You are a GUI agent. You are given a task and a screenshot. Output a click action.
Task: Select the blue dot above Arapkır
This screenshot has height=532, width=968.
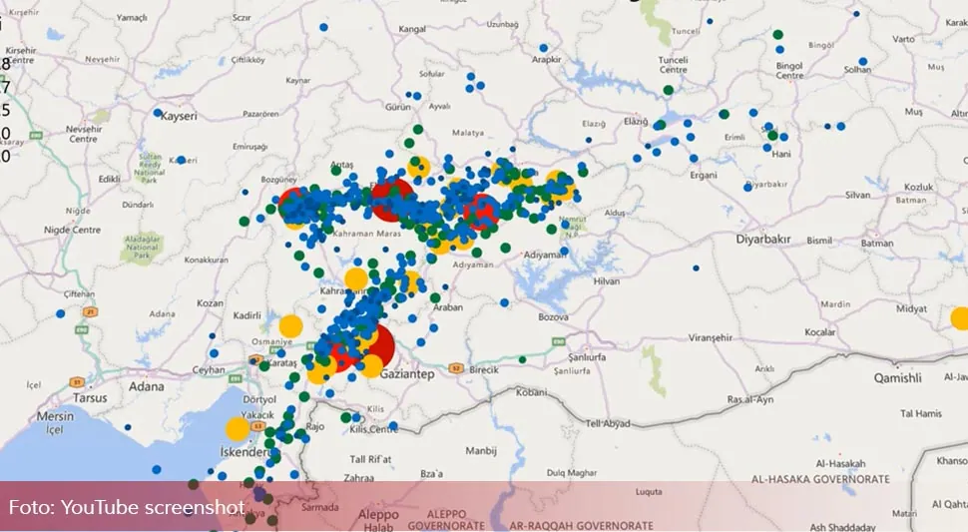pyautogui.click(x=543, y=47)
